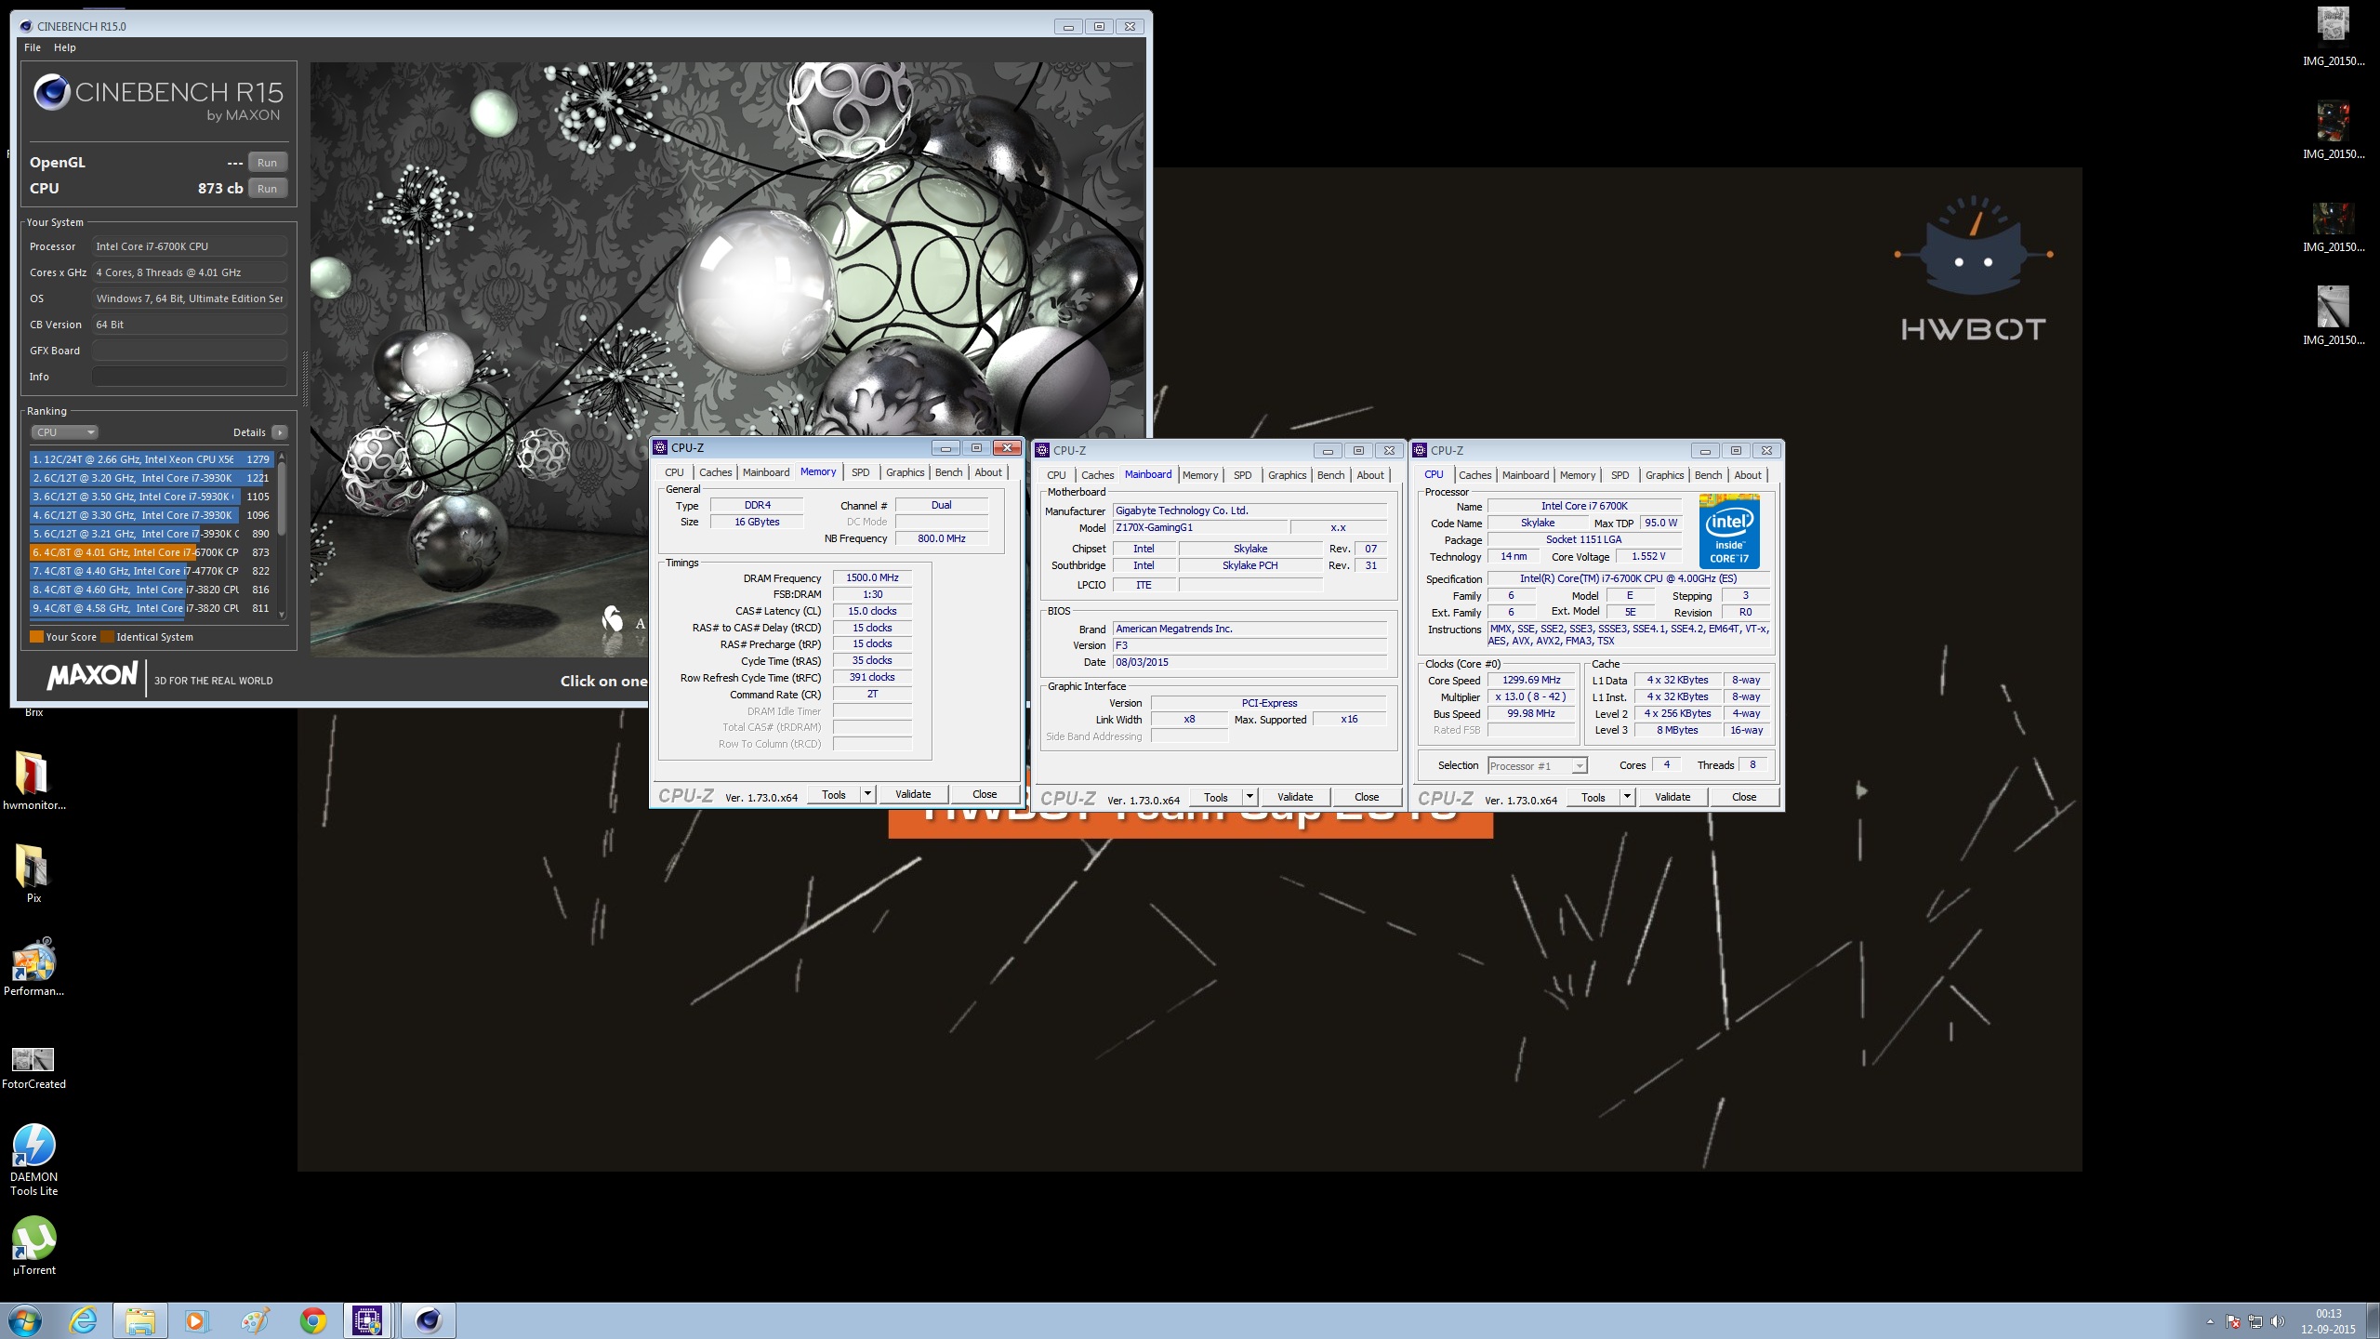
Task: Expand ranking Details arrow button
Action: (279, 432)
